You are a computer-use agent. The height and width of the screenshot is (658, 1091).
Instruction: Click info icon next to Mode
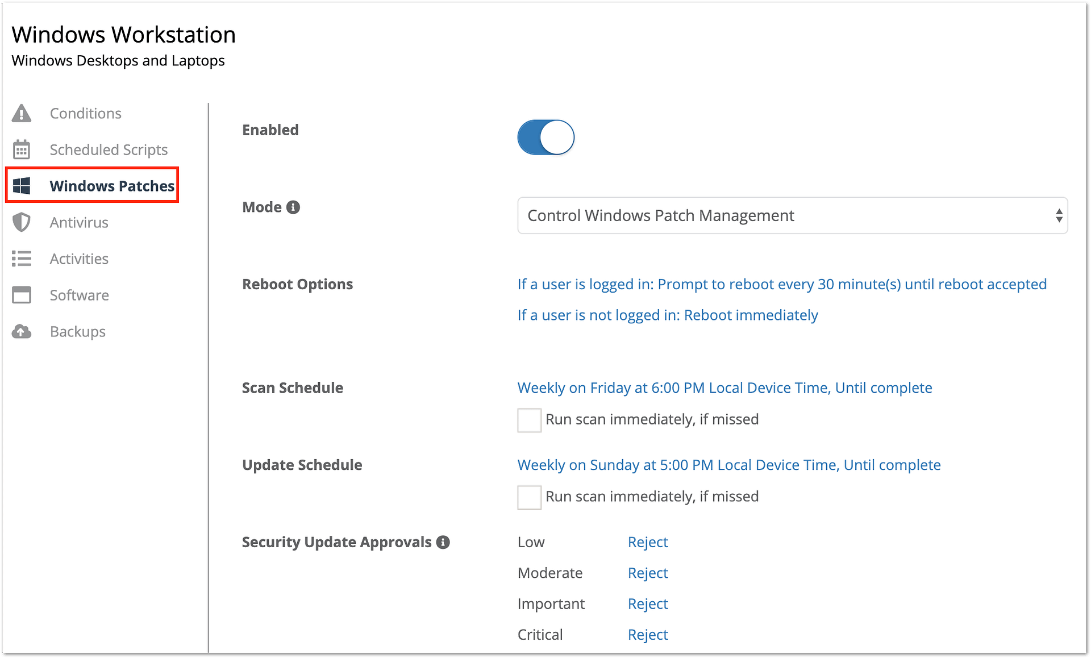[x=293, y=207]
